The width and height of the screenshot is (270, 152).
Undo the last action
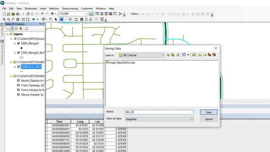click(42, 14)
